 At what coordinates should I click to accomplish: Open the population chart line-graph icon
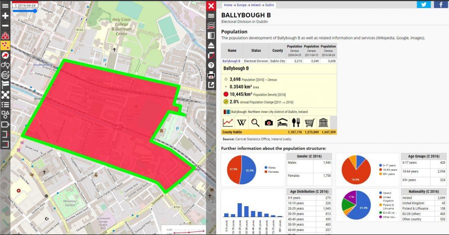click(228, 123)
